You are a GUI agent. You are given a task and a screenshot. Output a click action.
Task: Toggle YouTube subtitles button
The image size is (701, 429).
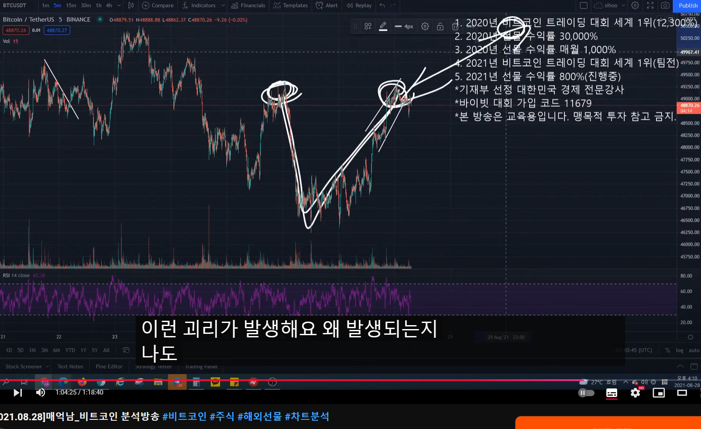click(x=612, y=393)
